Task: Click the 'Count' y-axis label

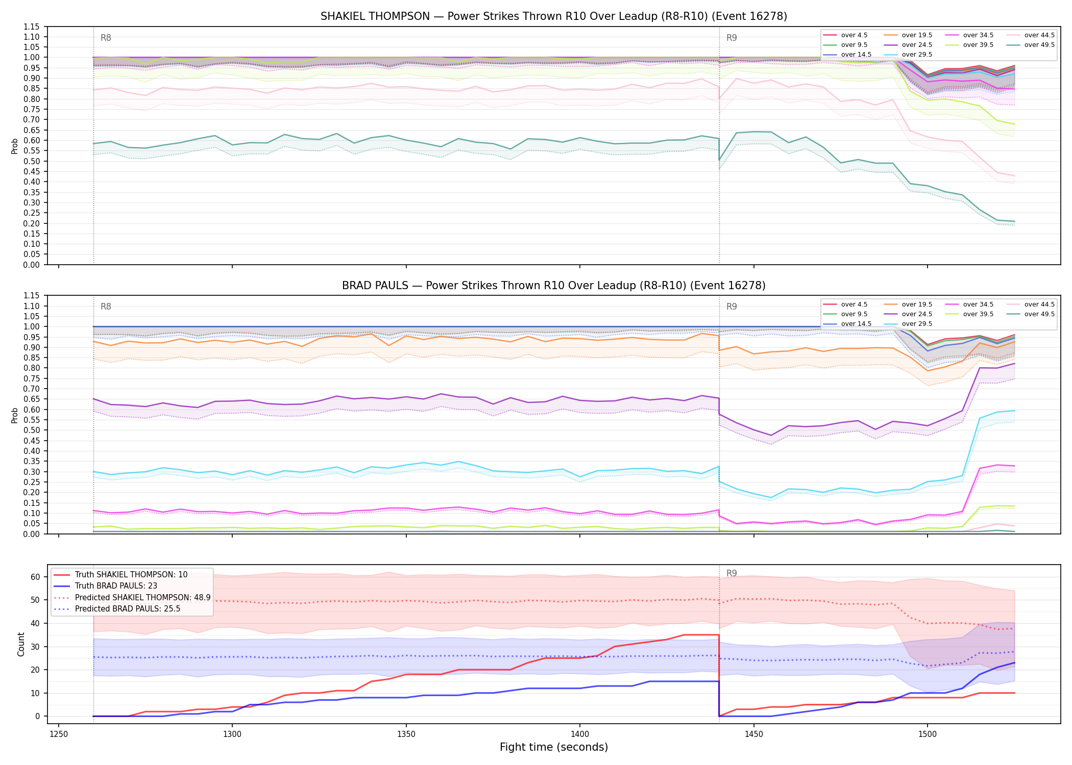Action: coord(21,644)
